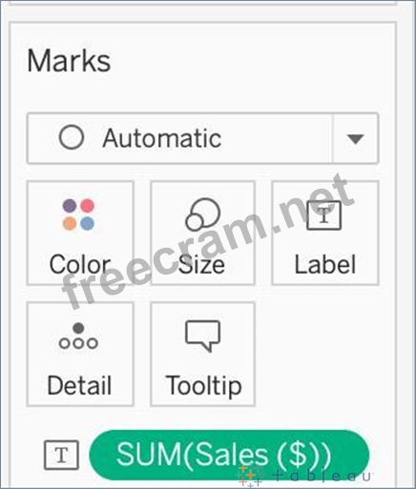
Task: Click the empty slot right of Tooltip
Action: pyautogui.click(x=324, y=355)
